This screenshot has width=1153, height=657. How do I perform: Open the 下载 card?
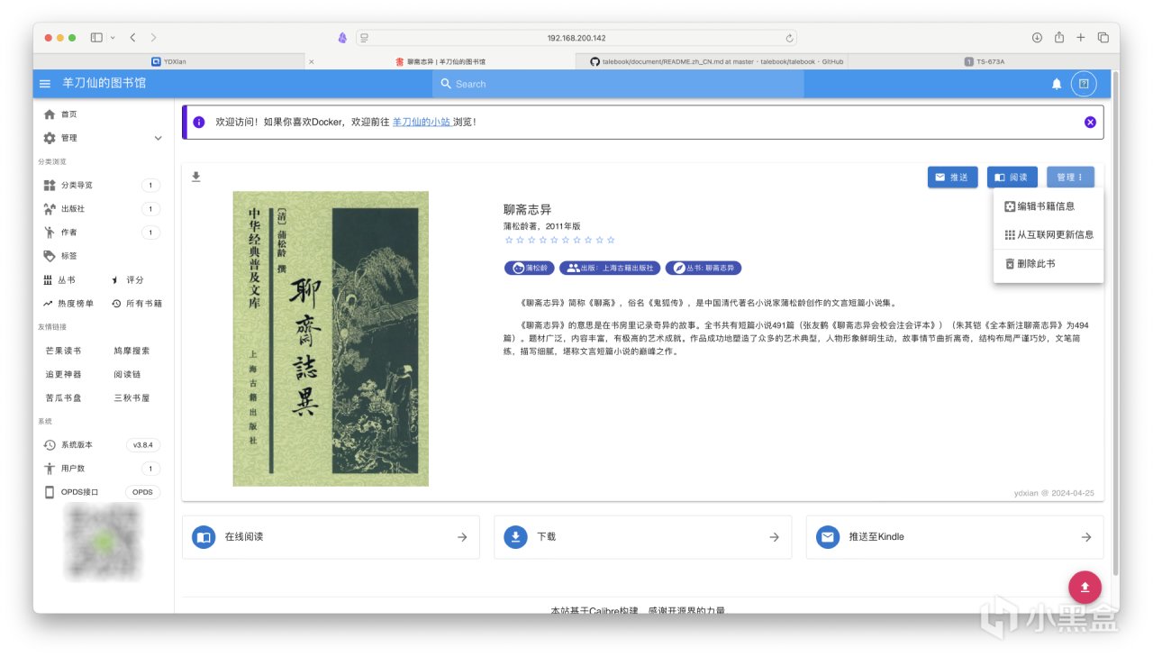click(x=642, y=537)
